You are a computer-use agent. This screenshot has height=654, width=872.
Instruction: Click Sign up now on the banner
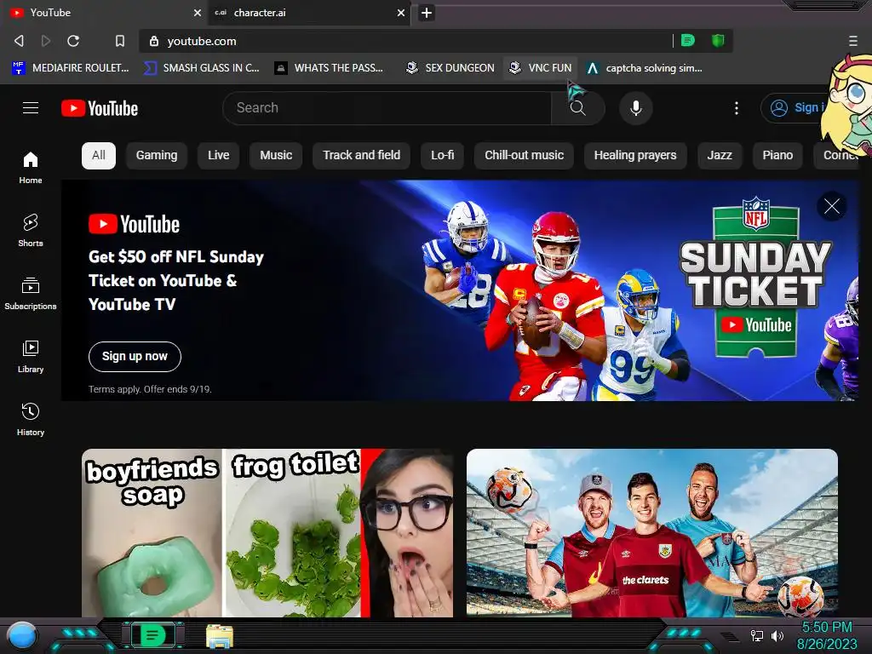coord(135,357)
